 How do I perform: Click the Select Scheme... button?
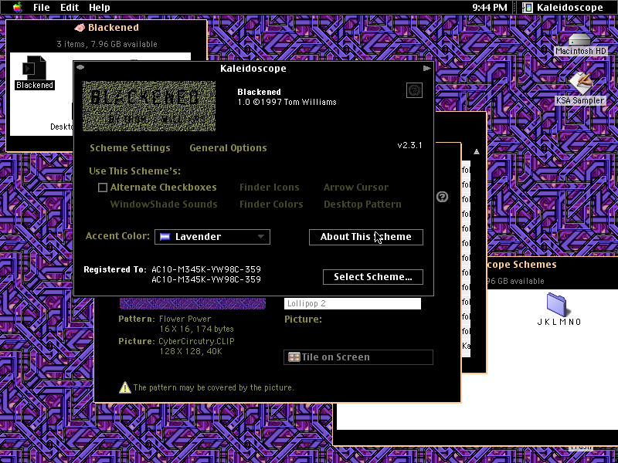pyautogui.click(x=373, y=277)
